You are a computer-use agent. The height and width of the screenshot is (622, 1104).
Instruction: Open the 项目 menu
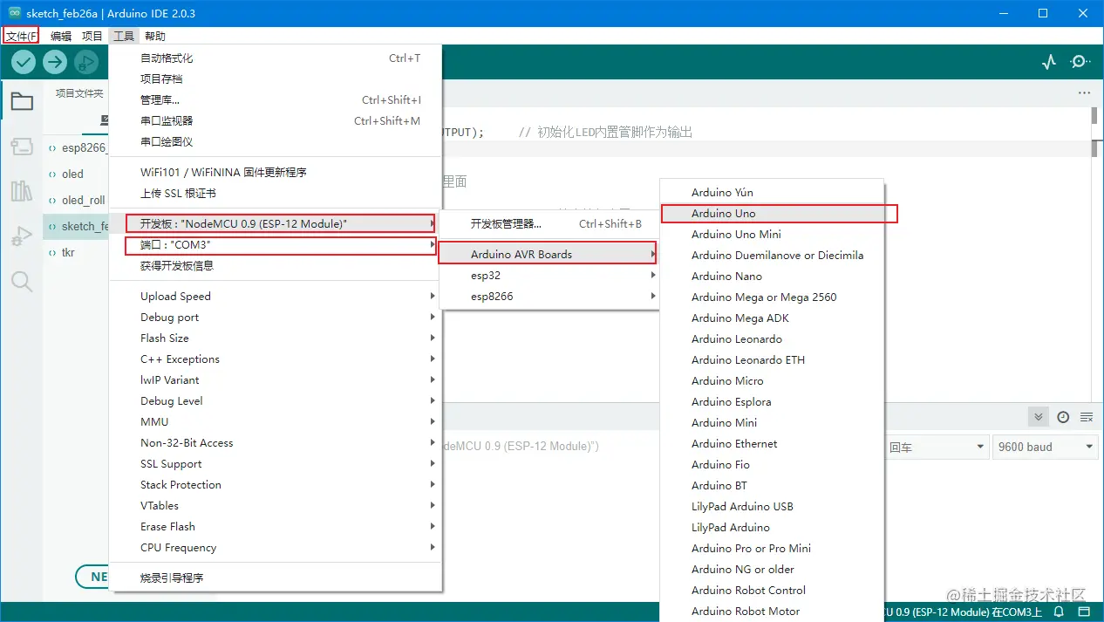click(92, 36)
